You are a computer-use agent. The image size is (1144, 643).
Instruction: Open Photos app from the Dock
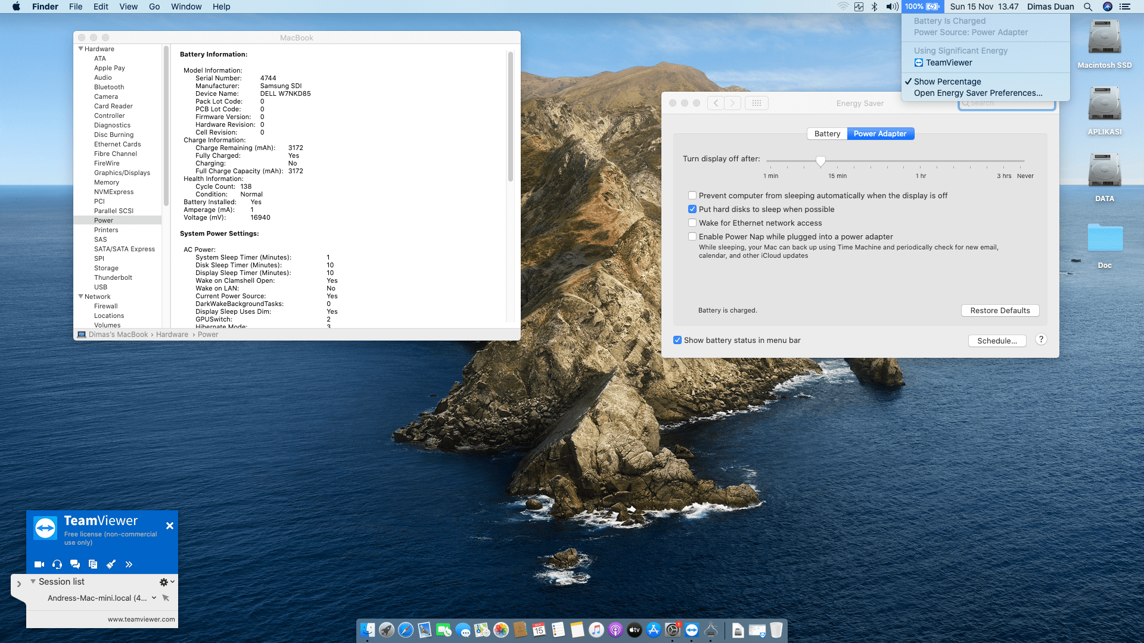tap(501, 630)
